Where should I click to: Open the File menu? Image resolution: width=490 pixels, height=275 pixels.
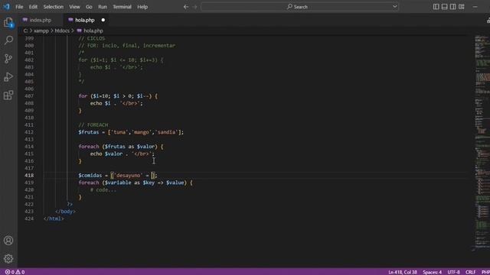19,7
